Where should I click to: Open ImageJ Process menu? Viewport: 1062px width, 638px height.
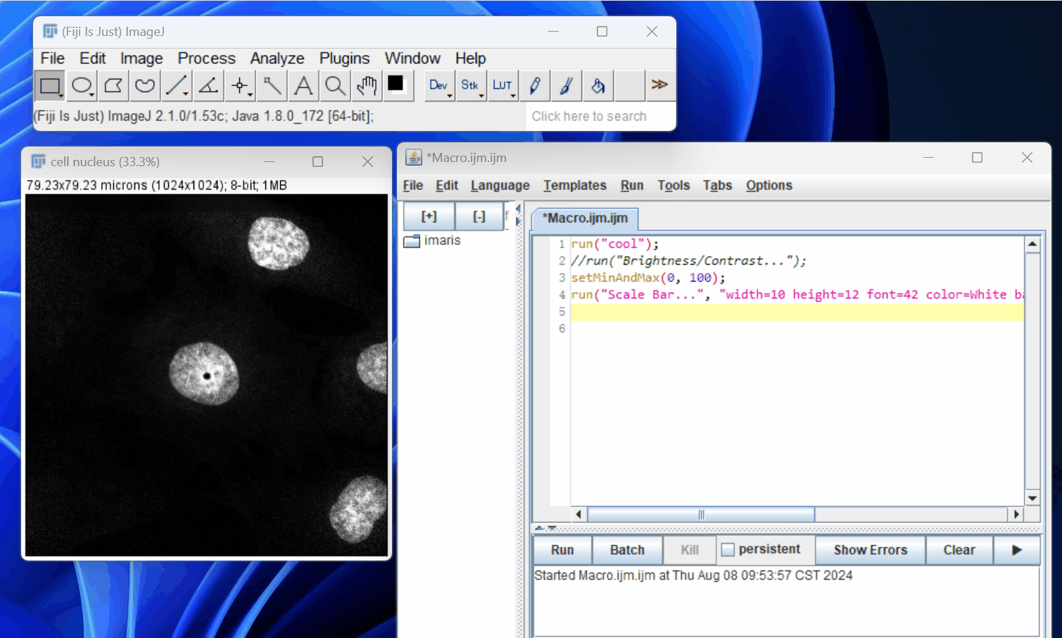[x=206, y=58]
